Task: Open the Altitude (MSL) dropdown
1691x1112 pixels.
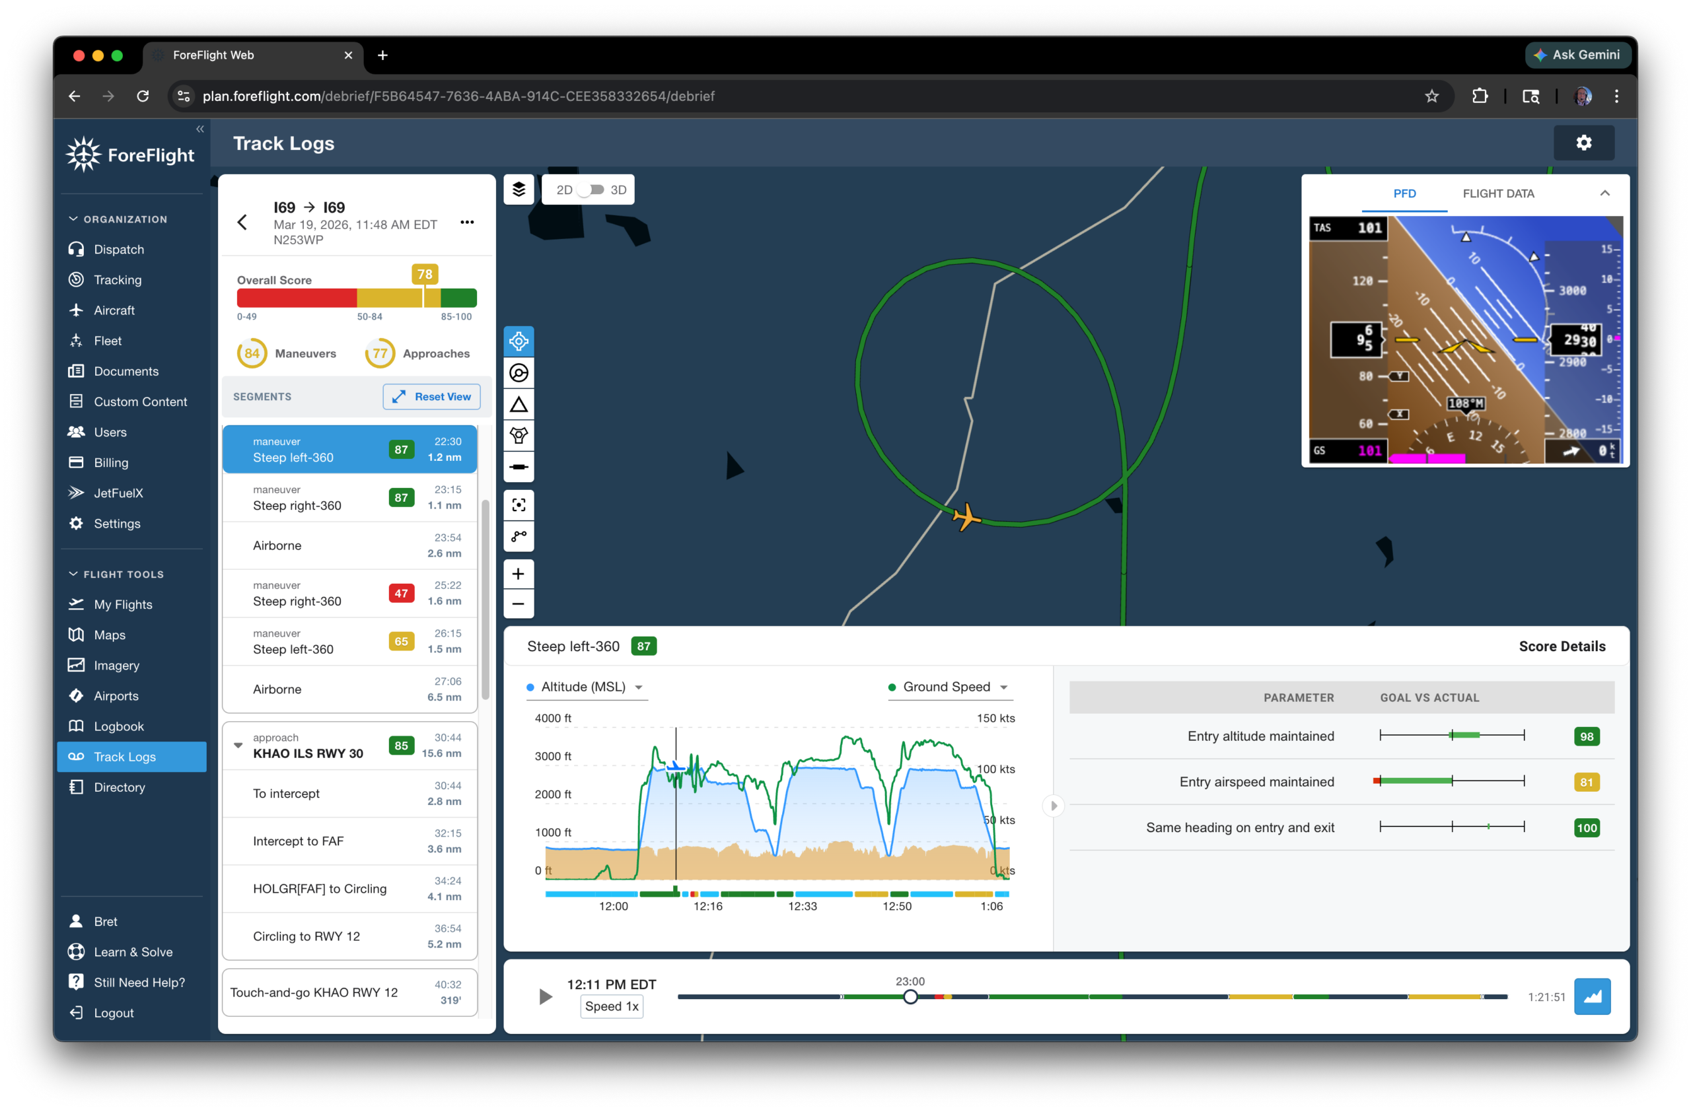Action: click(586, 687)
